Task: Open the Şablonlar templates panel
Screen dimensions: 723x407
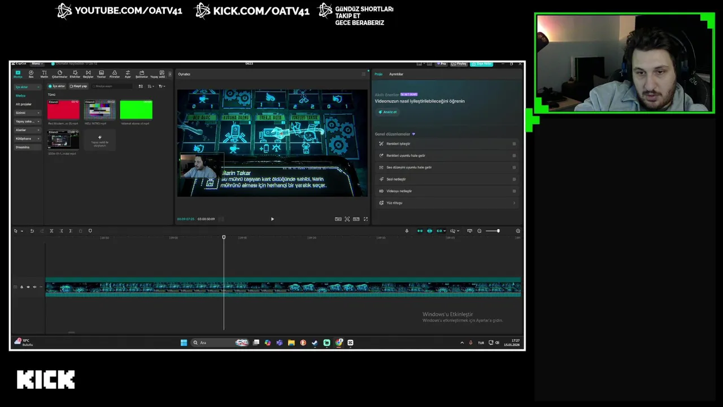Action: point(141,74)
